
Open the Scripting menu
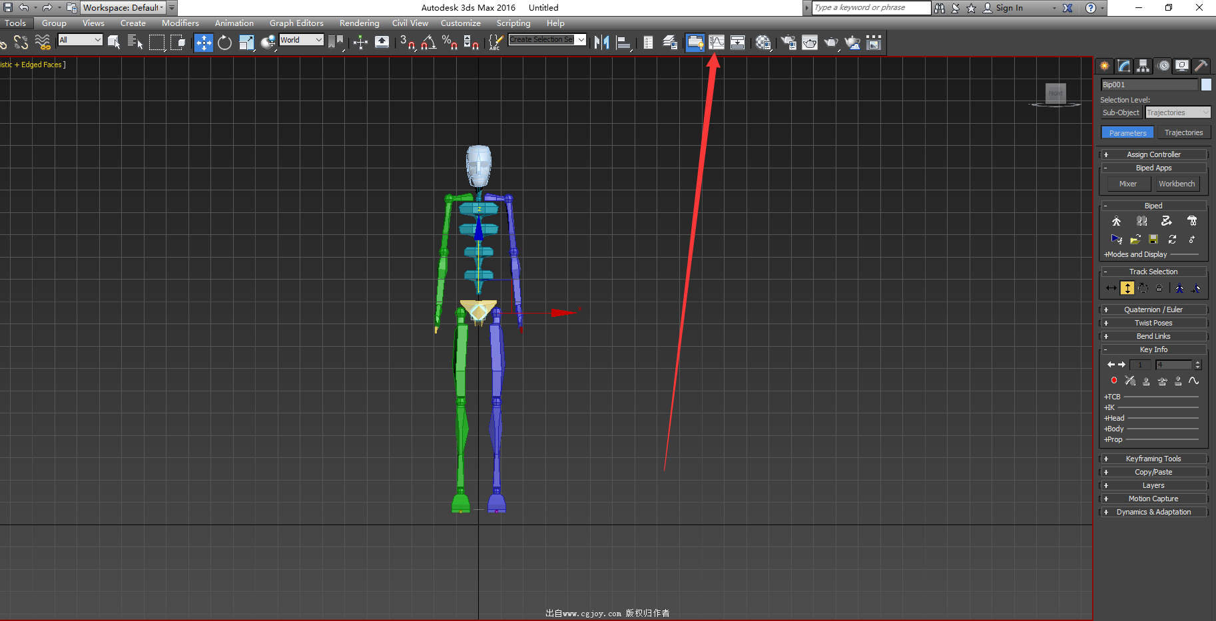pyautogui.click(x=513, y=23)
